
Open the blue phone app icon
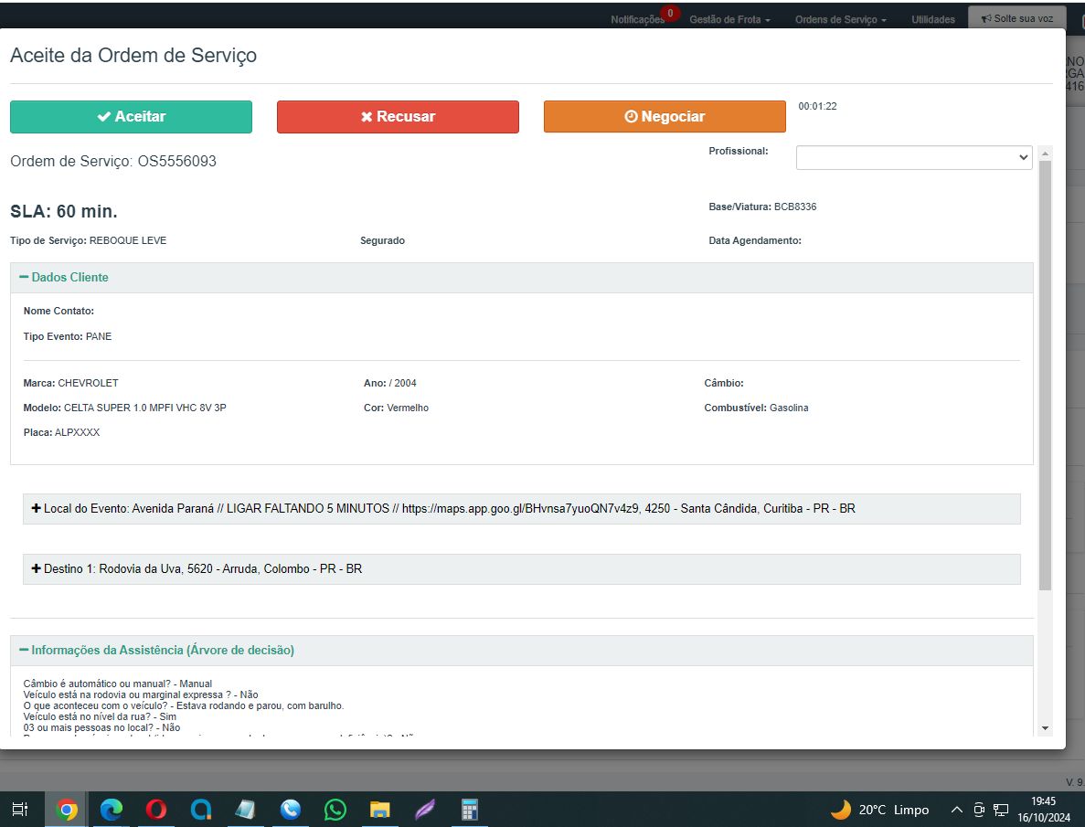291,809
